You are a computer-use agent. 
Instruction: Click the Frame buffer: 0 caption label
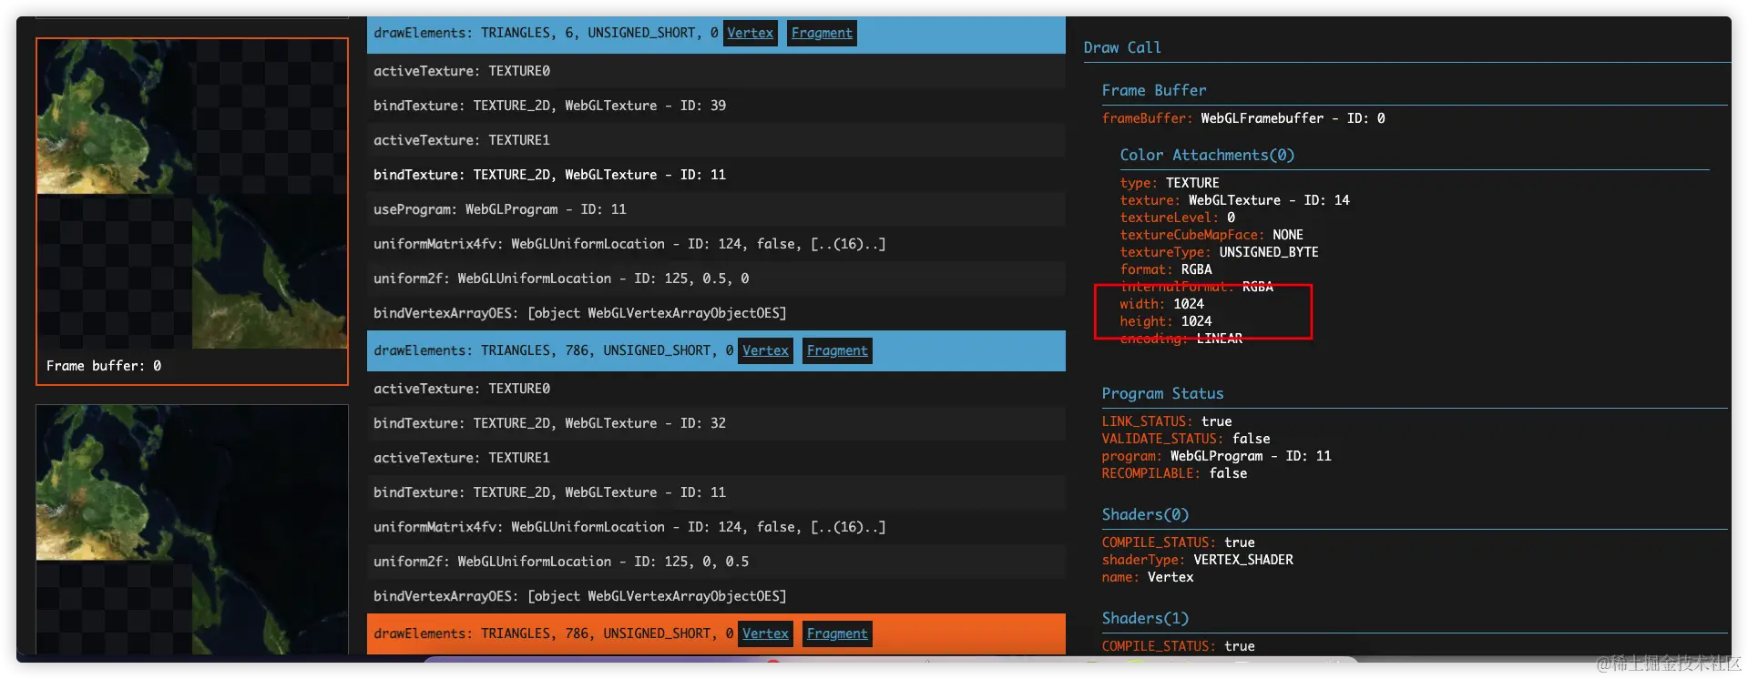click(104, 366)
